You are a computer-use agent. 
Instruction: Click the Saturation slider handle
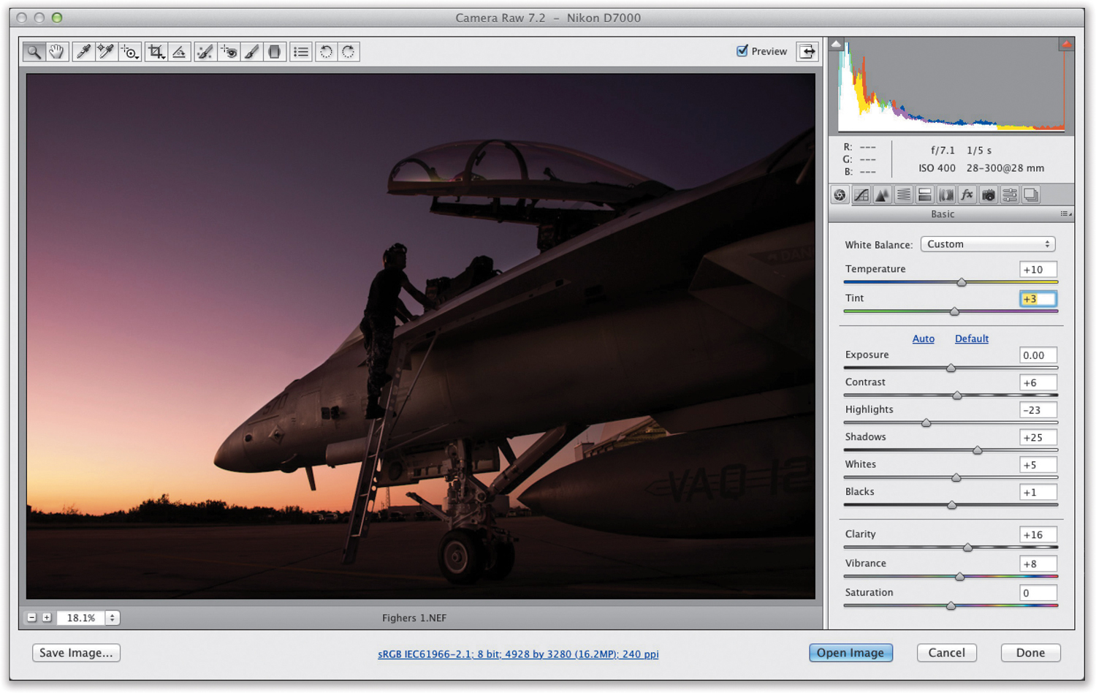(x=951, y=605)
